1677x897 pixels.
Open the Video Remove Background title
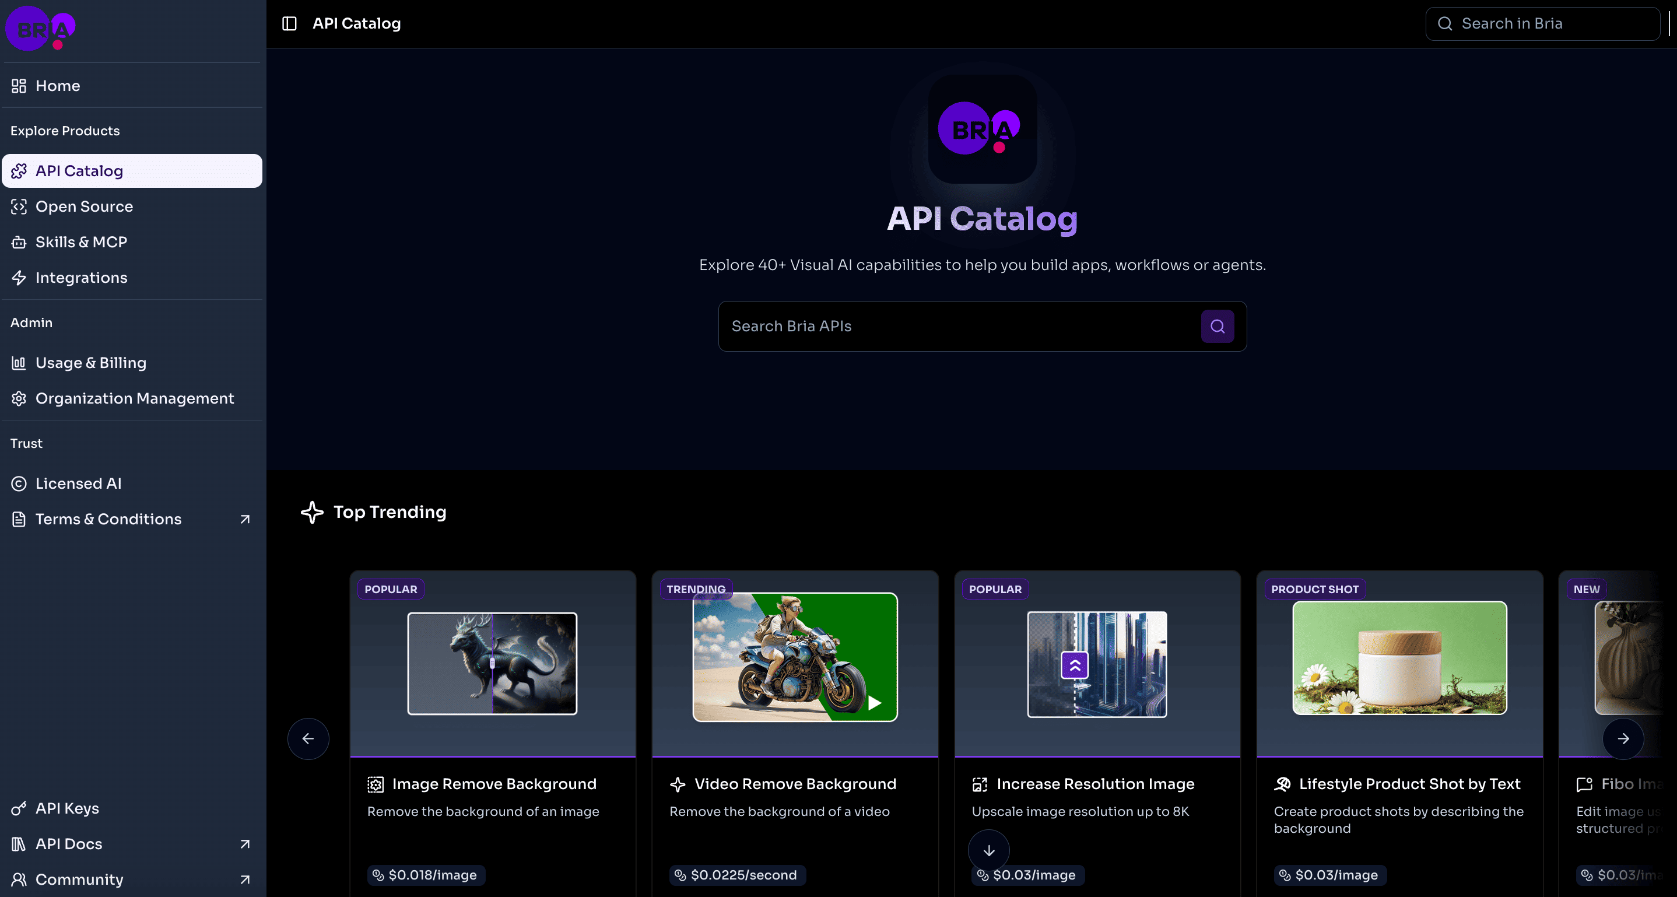point(795,784)
